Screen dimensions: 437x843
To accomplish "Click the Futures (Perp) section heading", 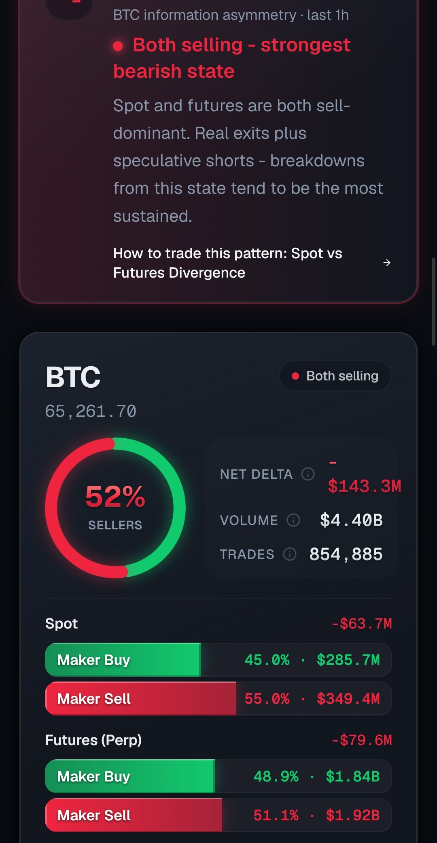I will 93,740.
